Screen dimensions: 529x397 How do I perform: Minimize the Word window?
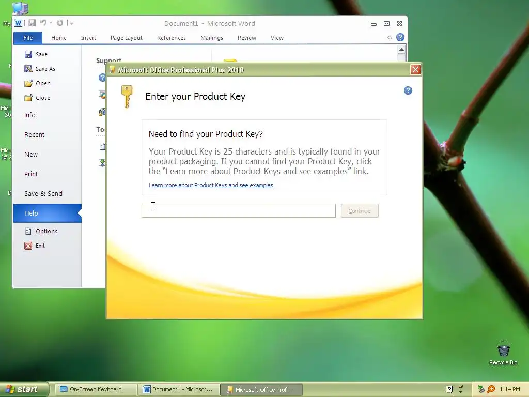coord(374,24)
